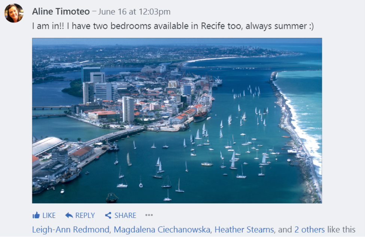
Task: Click the tall white skyscraper in the photo
Action: [x=128, y=109]
